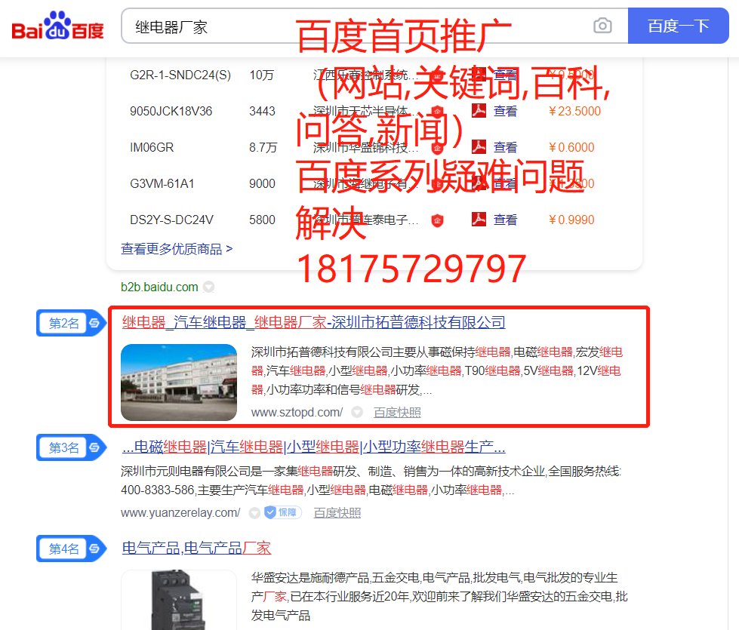The width and height of the screenshot is (739, 630).
Task: Click the description starting 深圳市拓普德科技有限公司主要从事
Action: pyautogui.click(x=437, y=371)
